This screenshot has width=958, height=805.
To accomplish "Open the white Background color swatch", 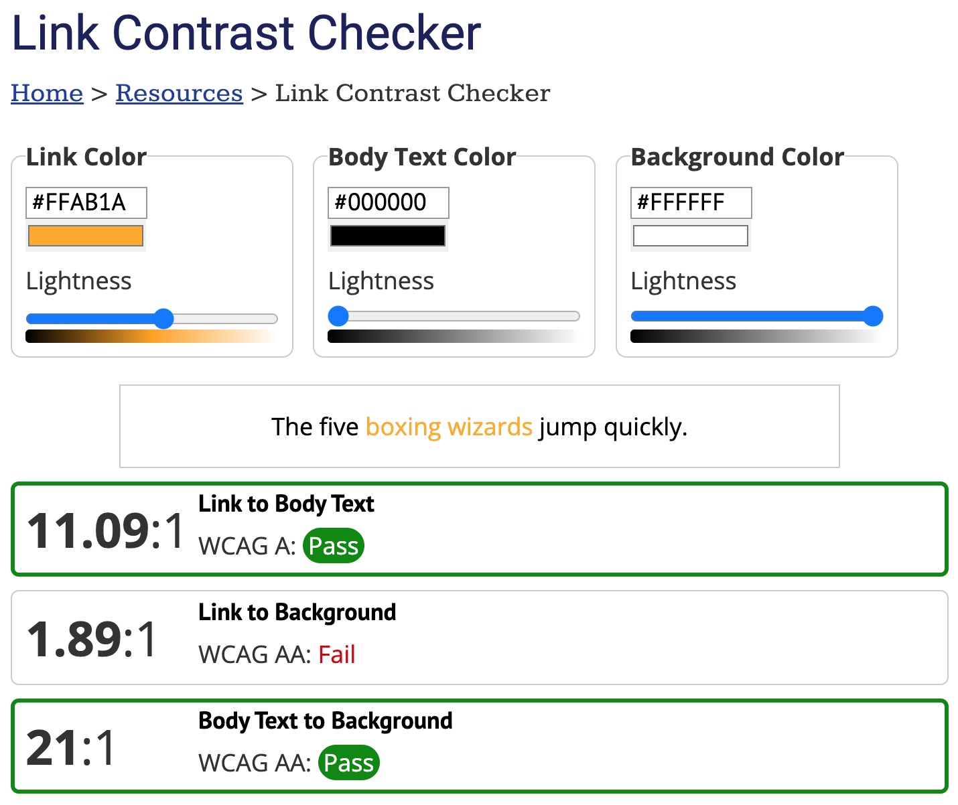I will pos(691,236).
